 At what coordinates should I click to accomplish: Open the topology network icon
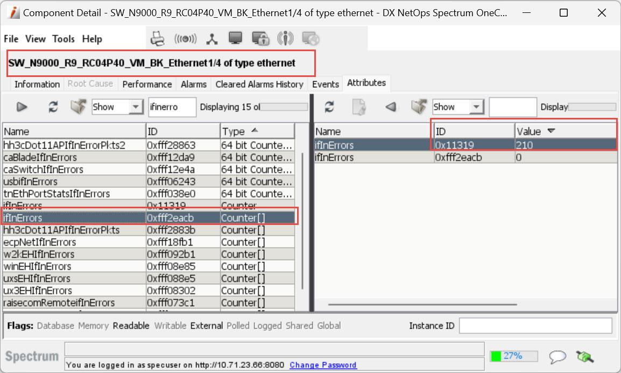tap(212, 39)
